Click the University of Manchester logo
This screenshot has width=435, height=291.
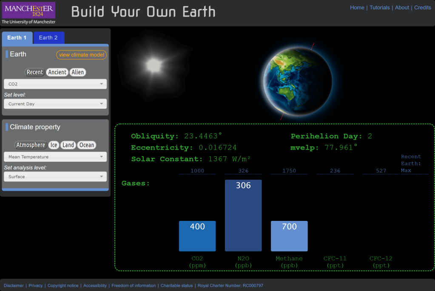click(28, 13)
